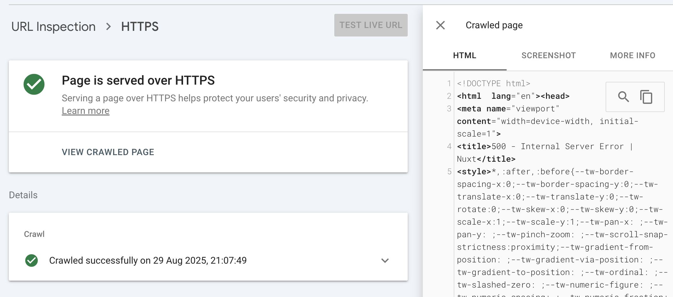Search within the crawled HTML code
This screenshot has height=297, width=673.
coord(623,97)
